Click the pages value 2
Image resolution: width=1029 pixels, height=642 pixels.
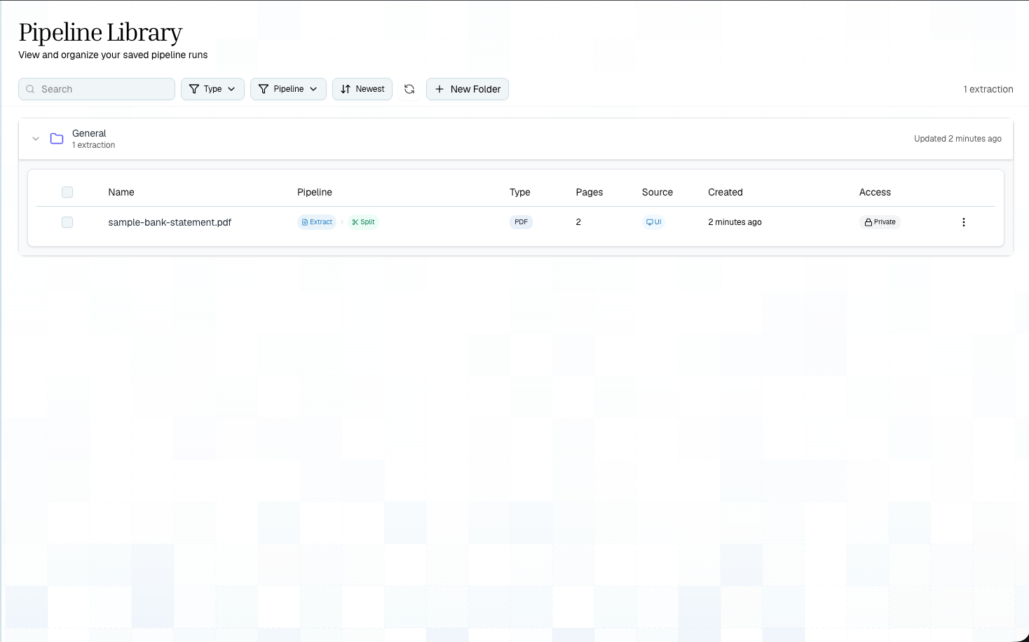[x=578, y=222]
